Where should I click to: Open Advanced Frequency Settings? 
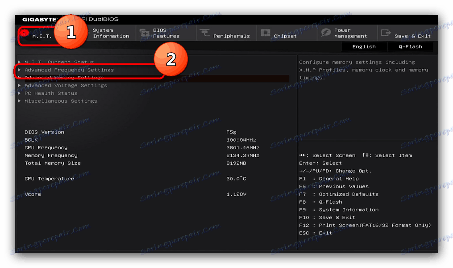[x=69, y=70]
